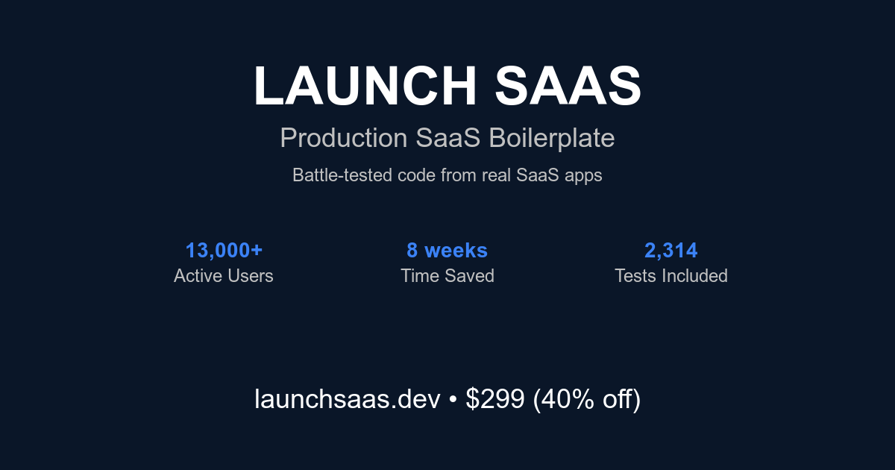Select the Active Users label
The height and width of the screenshot is (470, 895).
tap(224, 276)
